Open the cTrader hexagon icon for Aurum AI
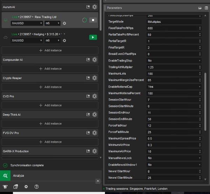This screenshot has width=210, height=194. 94,7
